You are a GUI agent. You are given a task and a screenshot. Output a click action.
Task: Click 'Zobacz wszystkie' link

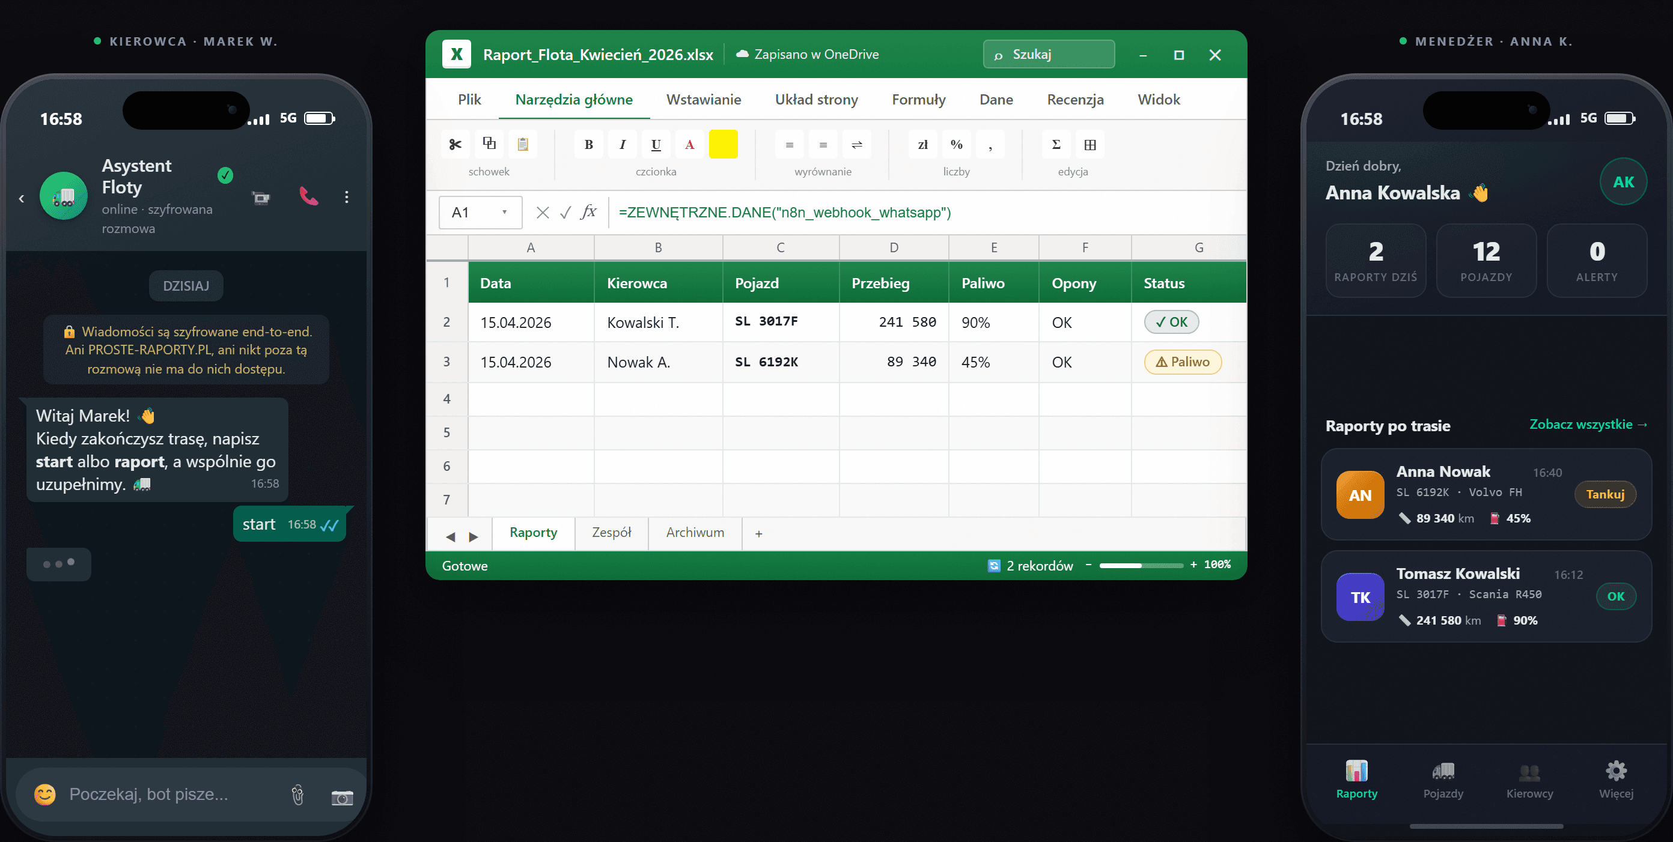coord(1589,424)
